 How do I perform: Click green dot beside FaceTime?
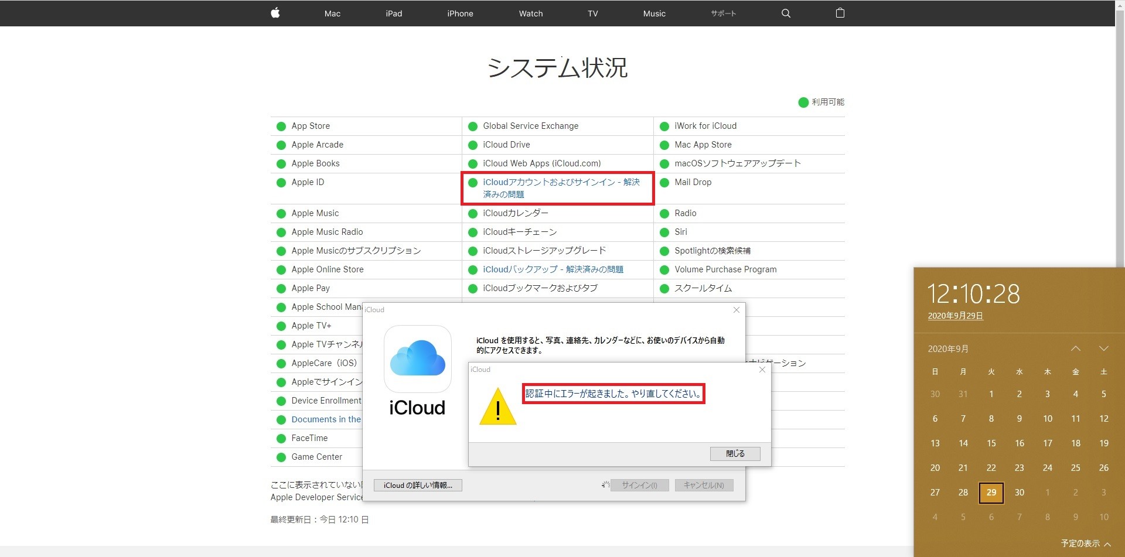[x=281, y=439]
